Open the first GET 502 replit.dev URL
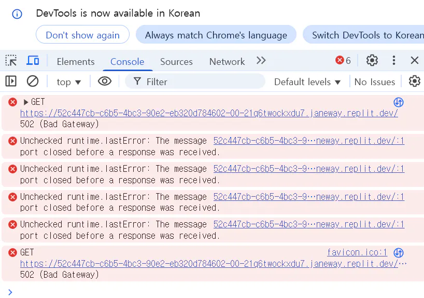Image resolution: width=424 pixels, height=298 pixels. coord(209,113)
